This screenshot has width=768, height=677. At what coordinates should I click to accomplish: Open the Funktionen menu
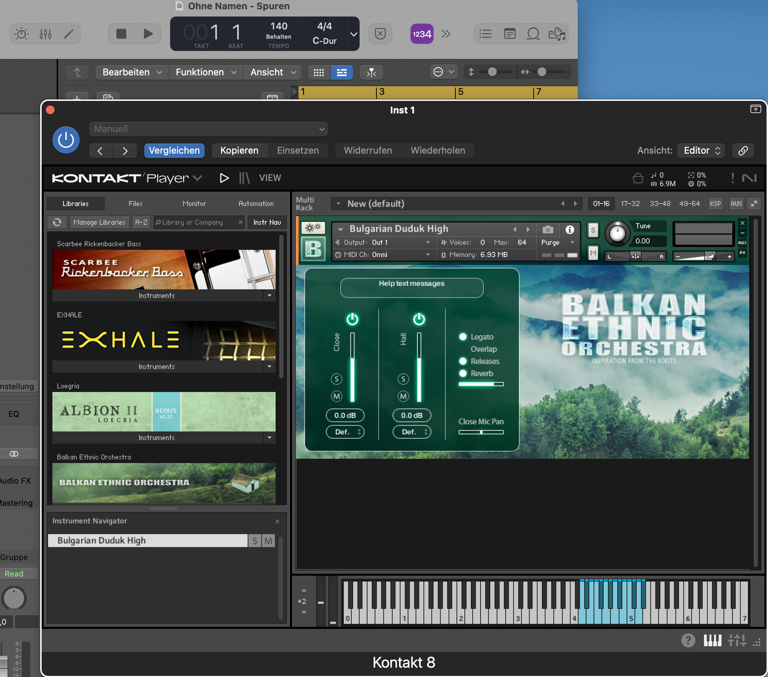[206, 72]
